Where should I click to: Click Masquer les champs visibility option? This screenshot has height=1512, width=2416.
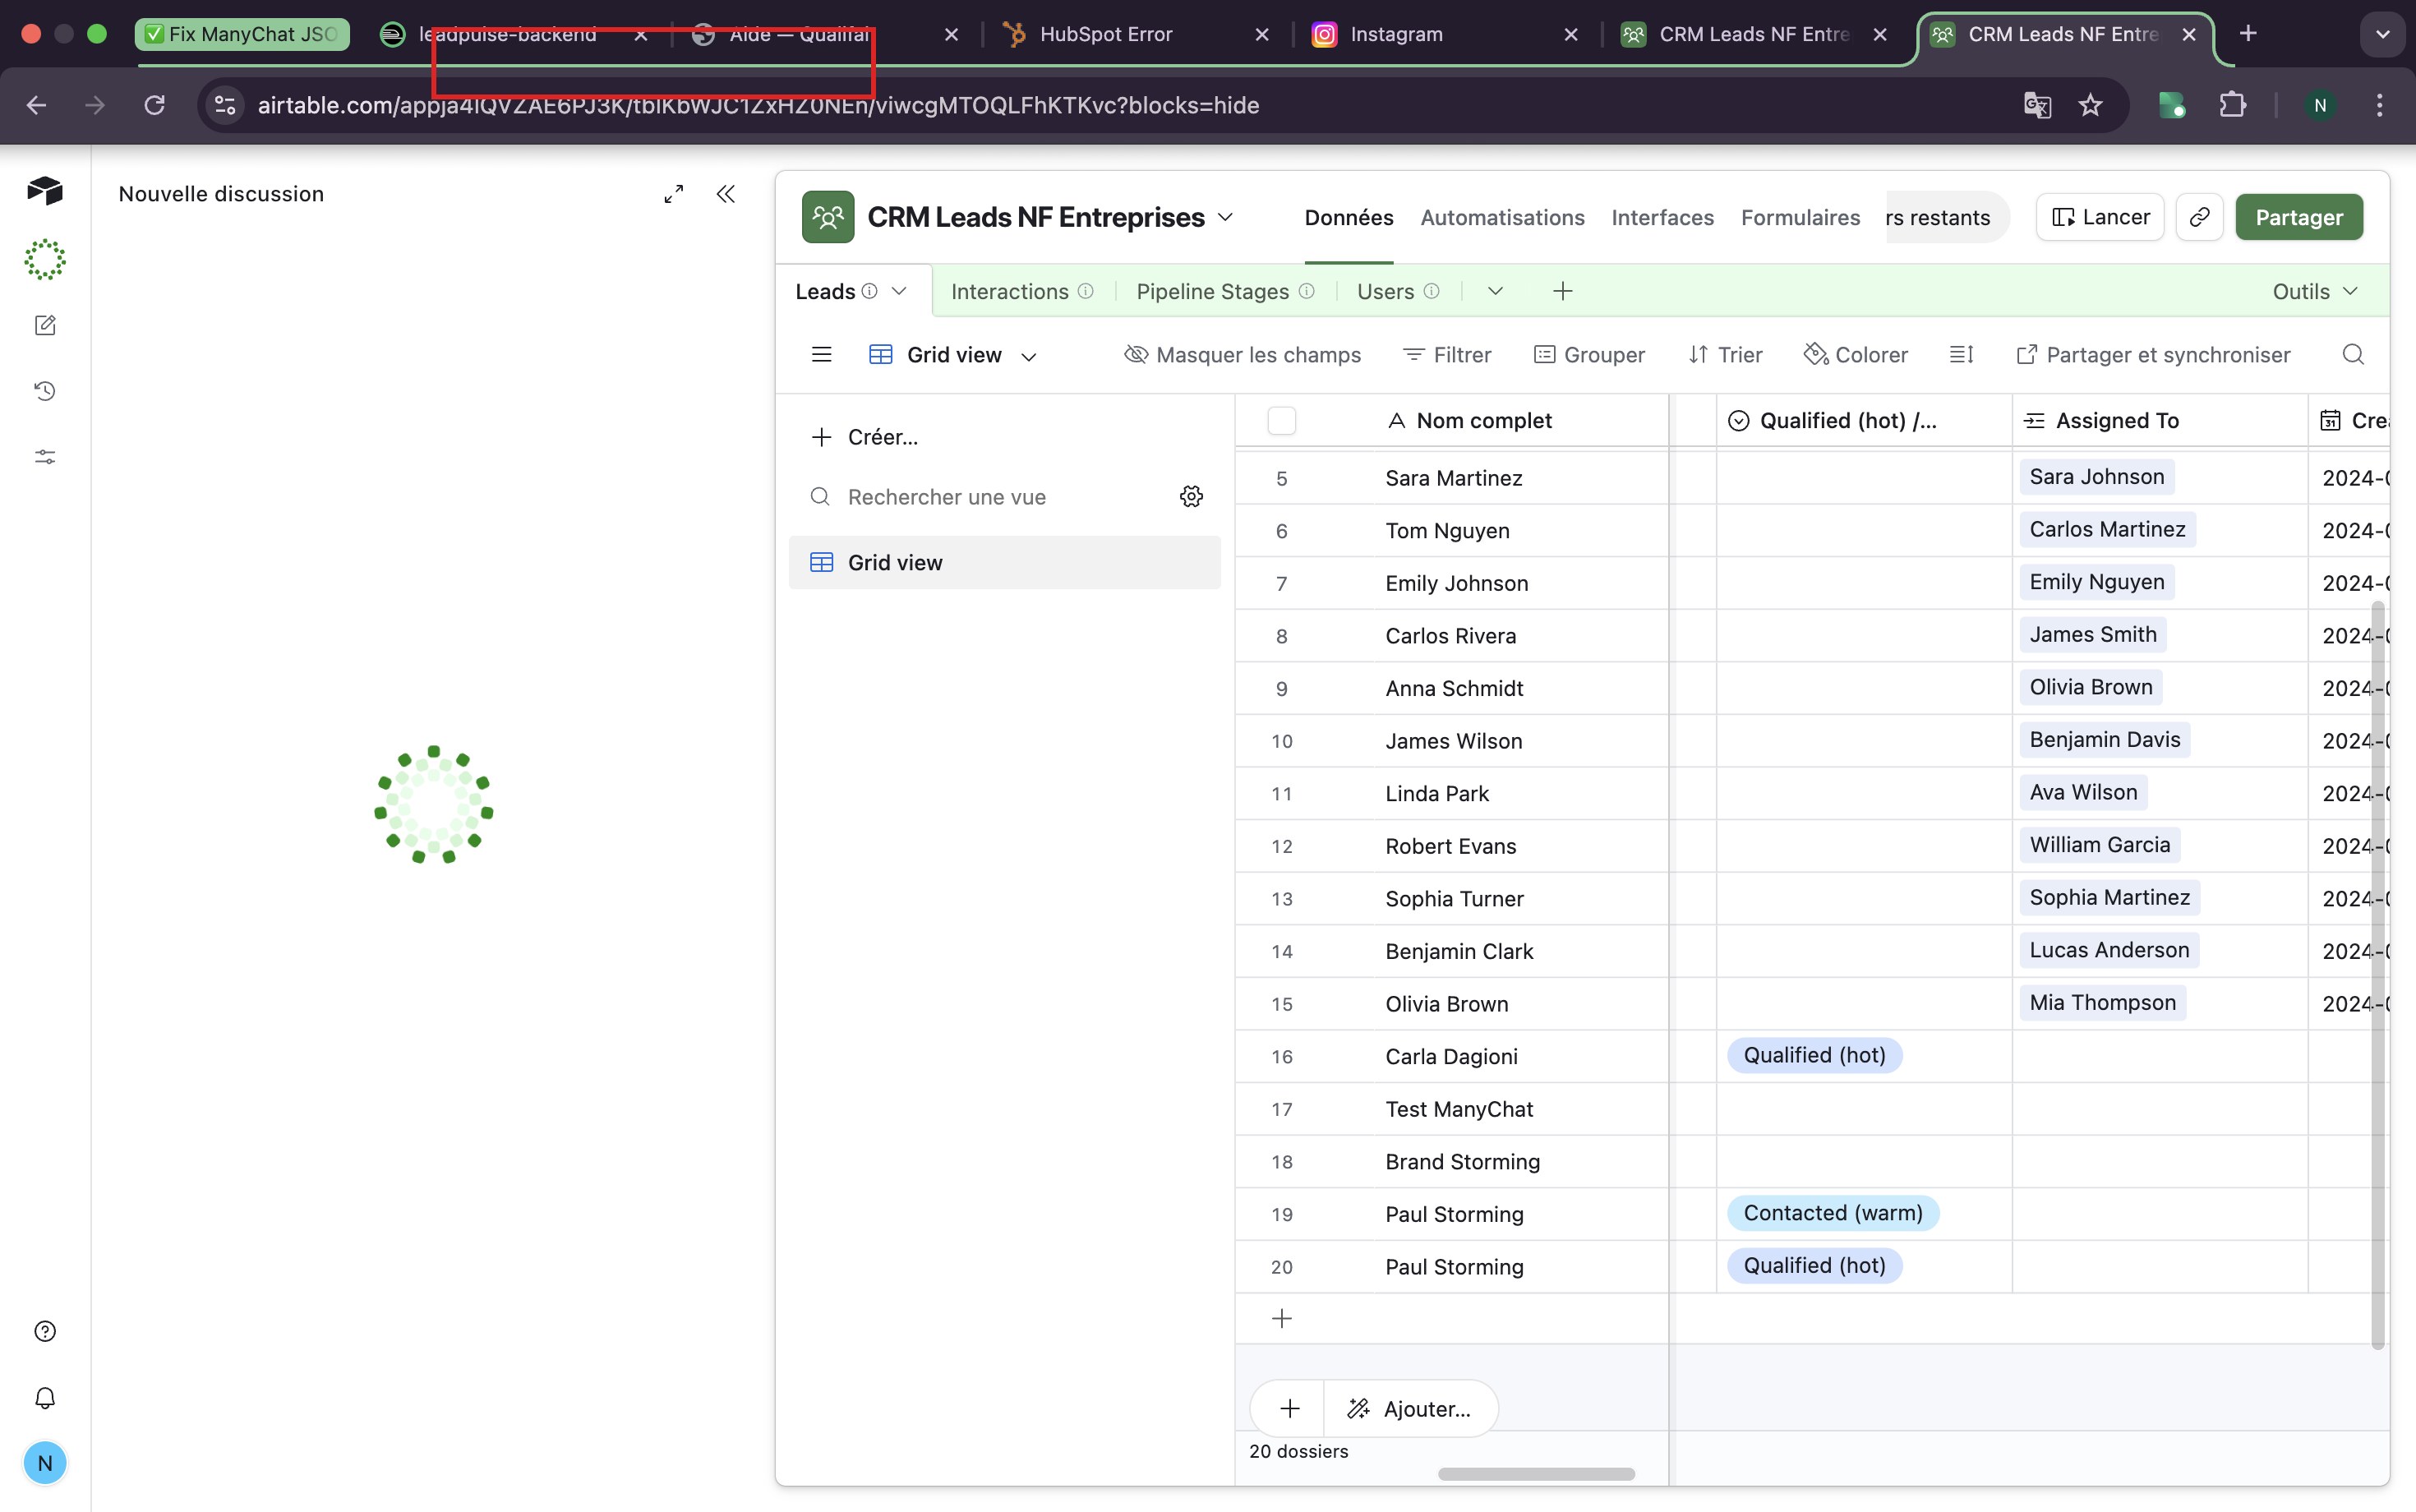[x=1242, y=355]
